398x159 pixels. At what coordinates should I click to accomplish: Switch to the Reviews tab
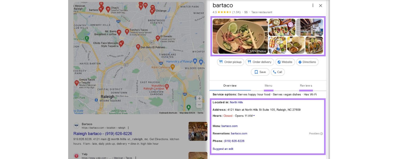(x=306, y=86)
